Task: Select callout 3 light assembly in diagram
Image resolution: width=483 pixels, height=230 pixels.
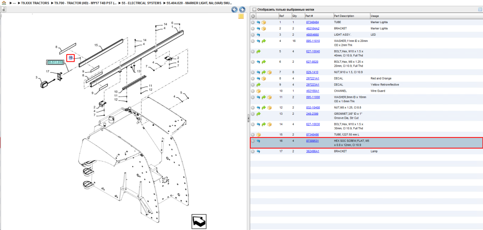Action: pyautogui.click(x=36, y=78)
